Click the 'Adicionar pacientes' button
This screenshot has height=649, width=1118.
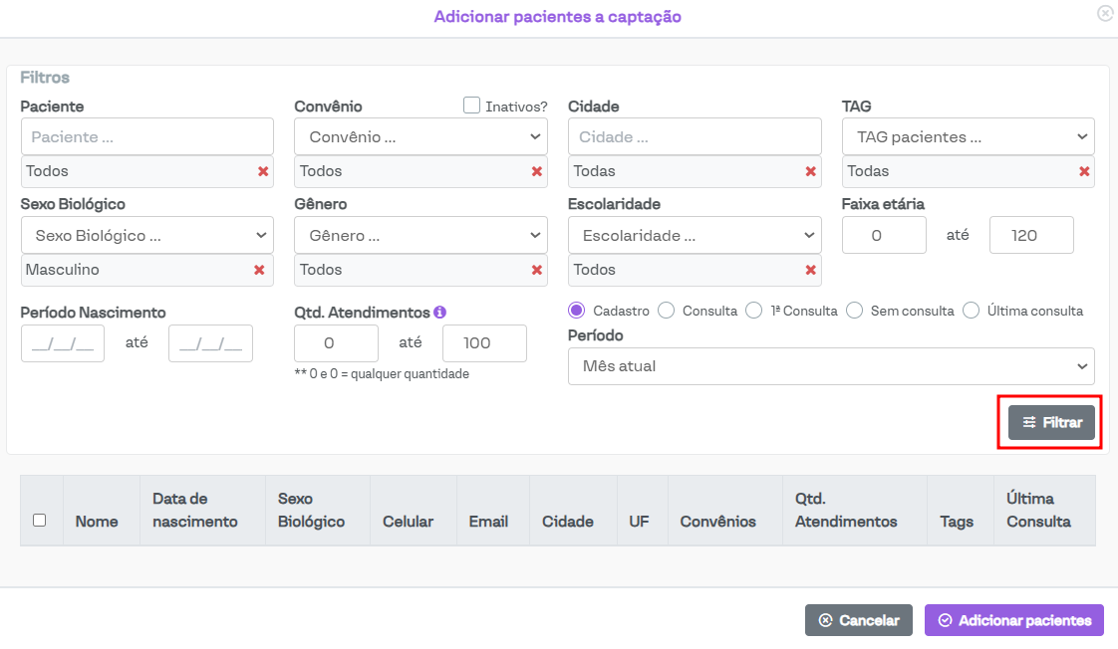(1013, 620)
